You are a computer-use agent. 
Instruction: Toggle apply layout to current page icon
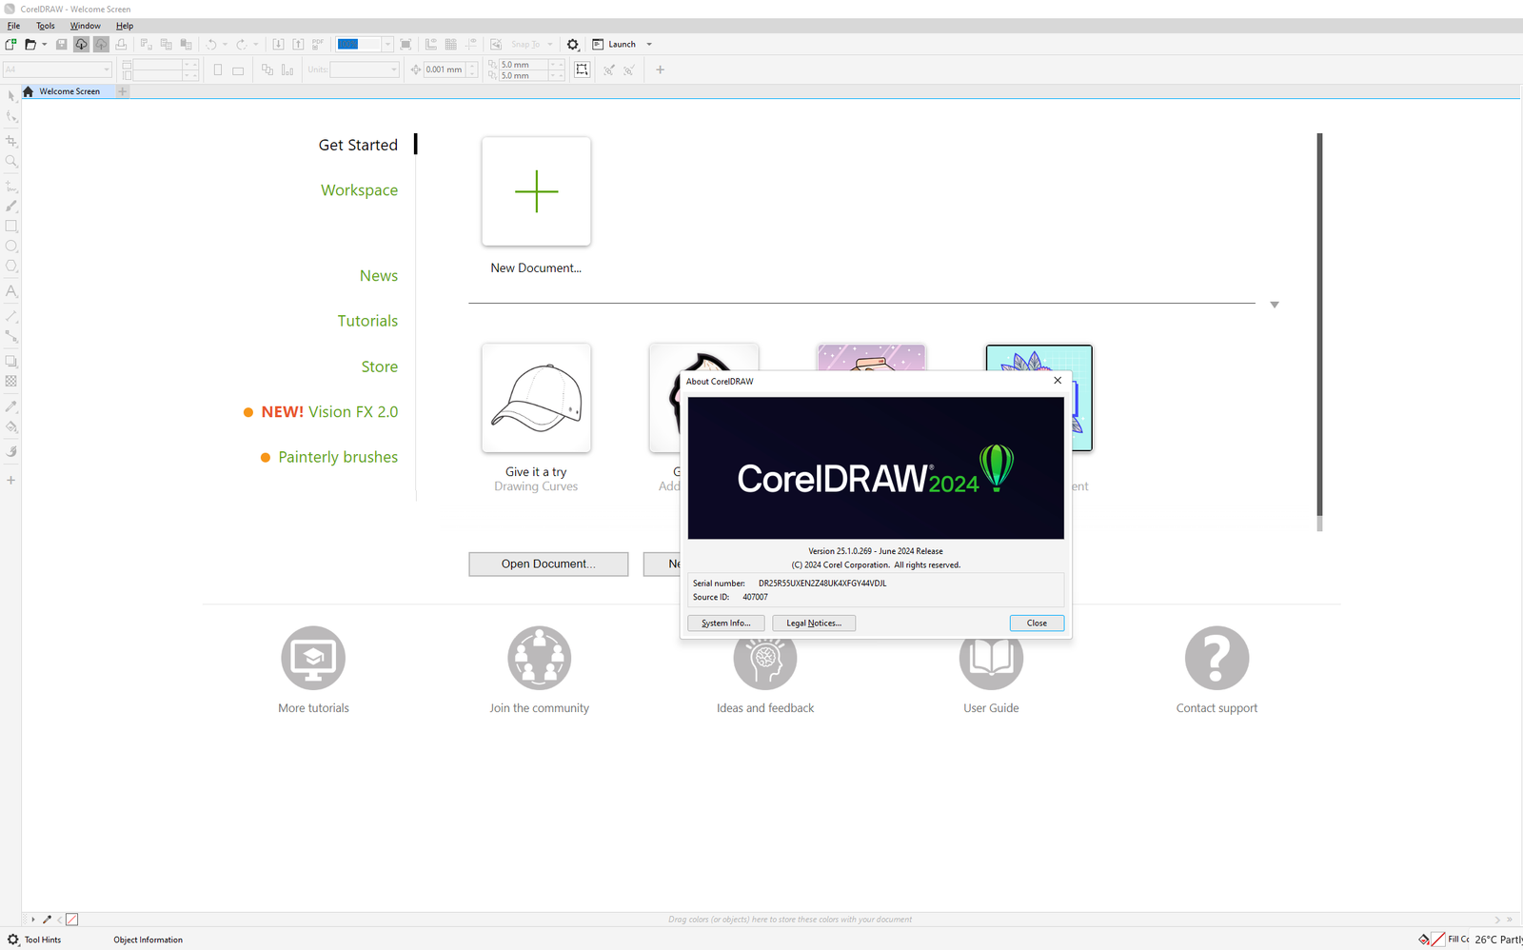pyautogui.click(x=287, y=69)
